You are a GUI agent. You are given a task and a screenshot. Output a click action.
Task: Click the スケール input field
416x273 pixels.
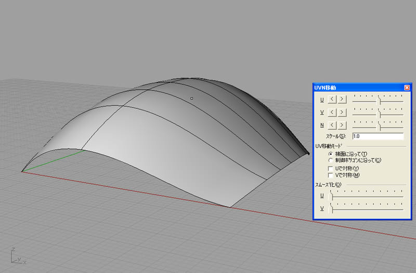click(x=378, y=136)
